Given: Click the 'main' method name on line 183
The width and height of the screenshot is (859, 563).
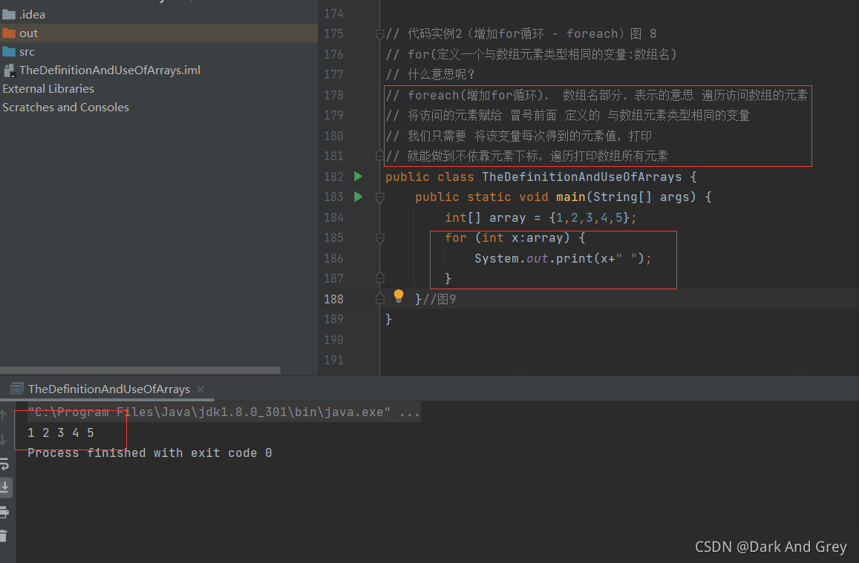Looking at the screenshot, I should [571, 197].
